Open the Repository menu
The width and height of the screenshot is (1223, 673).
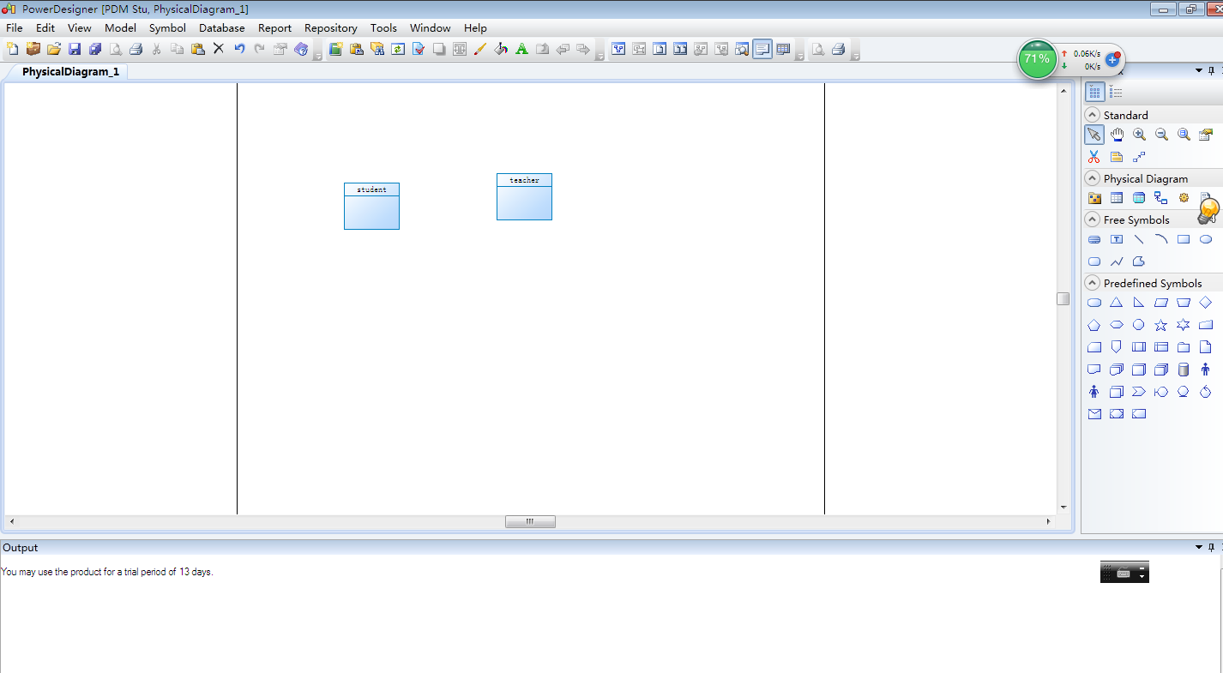coord(331,27)
